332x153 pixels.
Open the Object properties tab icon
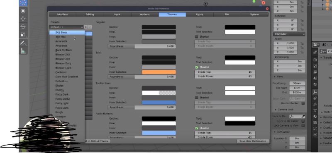point(315,92)
